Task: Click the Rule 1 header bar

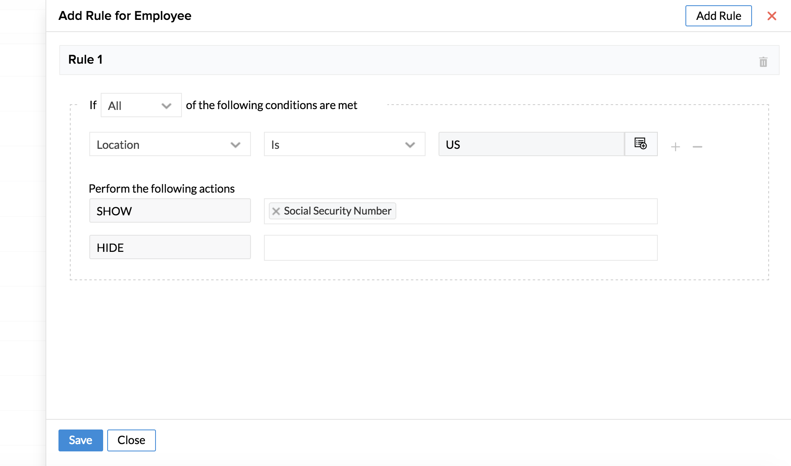Action: coord(406,60)
